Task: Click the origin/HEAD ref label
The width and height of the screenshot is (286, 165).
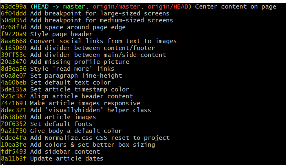Action: click(168, 7)
